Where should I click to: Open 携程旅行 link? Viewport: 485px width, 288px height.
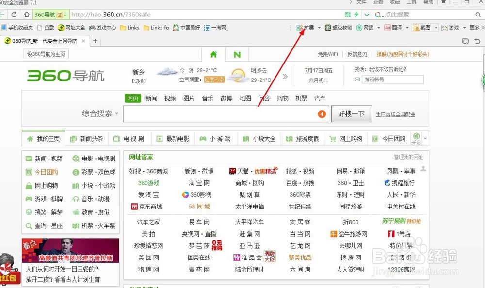pyautogui.click(x=399, y=183)
